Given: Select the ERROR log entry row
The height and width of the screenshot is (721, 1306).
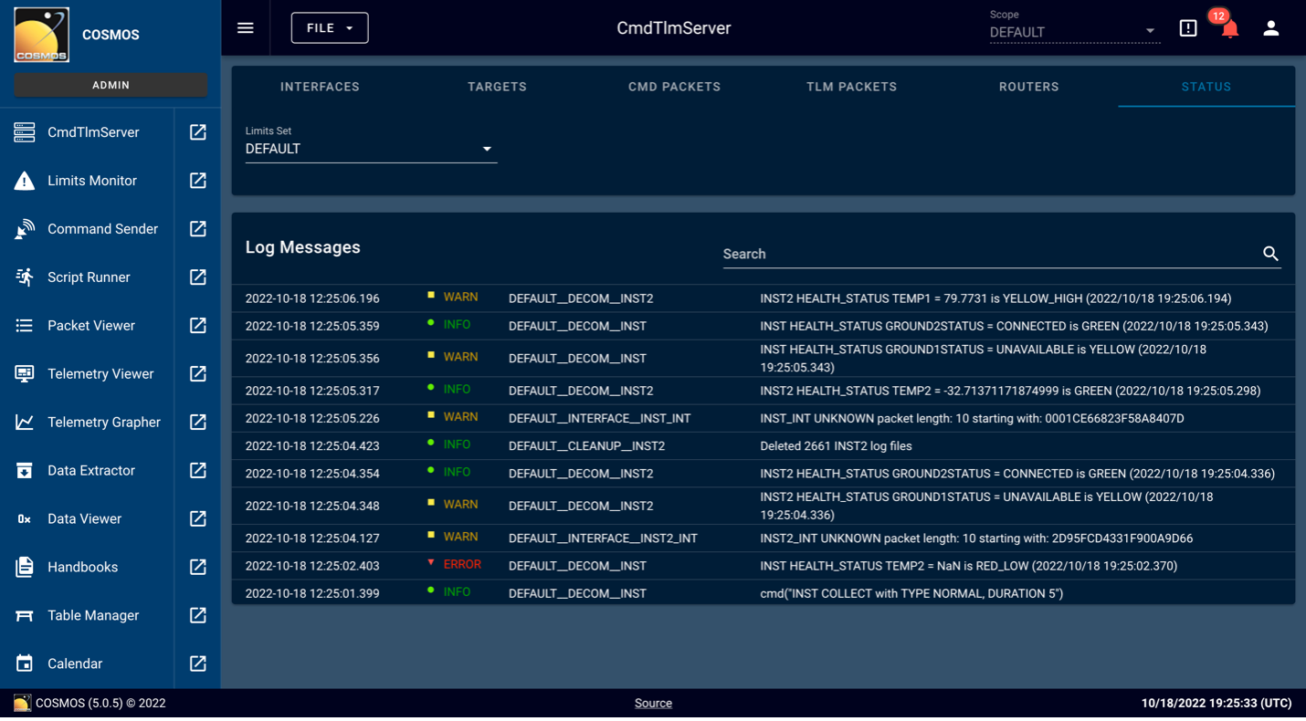Looking at the screenshot, I should click(763, 566).
